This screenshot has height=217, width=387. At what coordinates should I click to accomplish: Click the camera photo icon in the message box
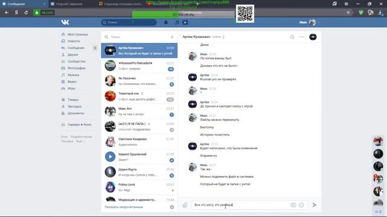click(x=293, y=205)
